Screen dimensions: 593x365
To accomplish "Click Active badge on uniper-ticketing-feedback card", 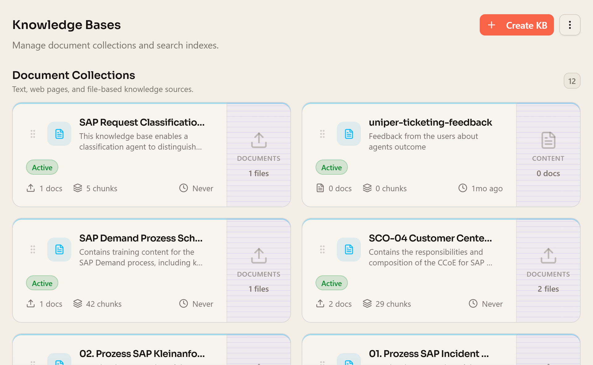I will click(x=331, y=167).
